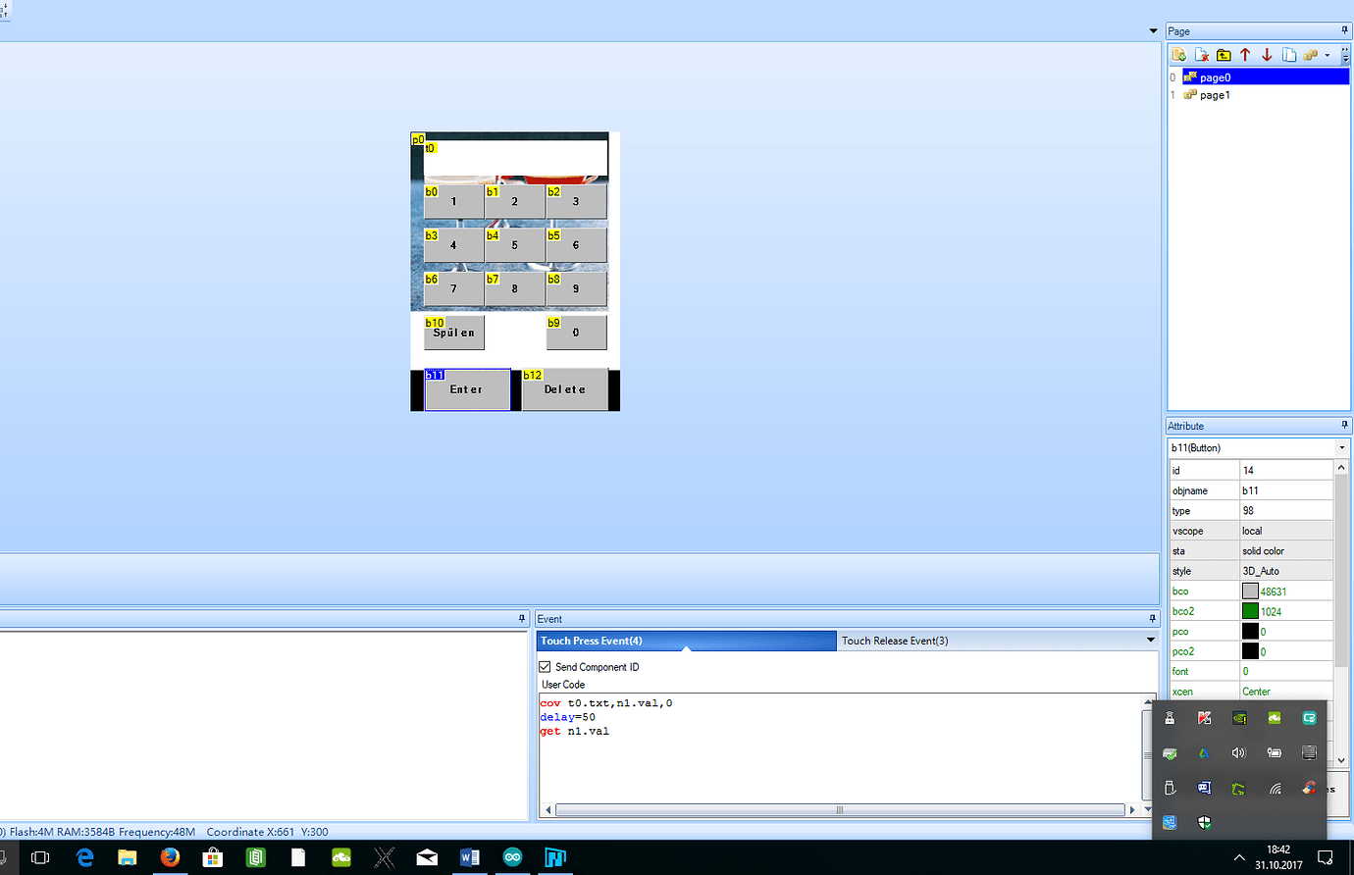
Task: Select page1 in the Page list
Action: pyautogui.click(x=1217, y=94)
